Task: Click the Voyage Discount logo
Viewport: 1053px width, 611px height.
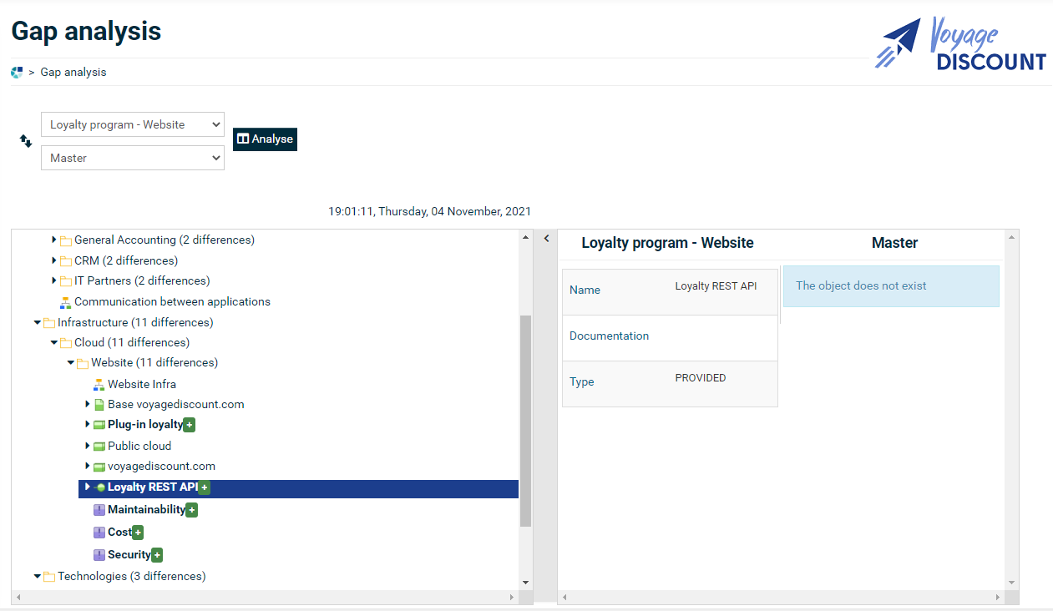Action: tap(960, 43)
